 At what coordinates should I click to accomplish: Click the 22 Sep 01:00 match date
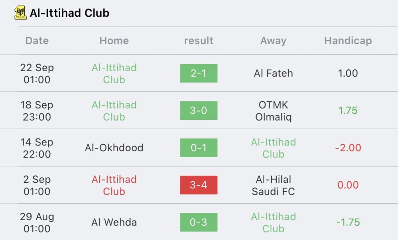tap(37, 73)
